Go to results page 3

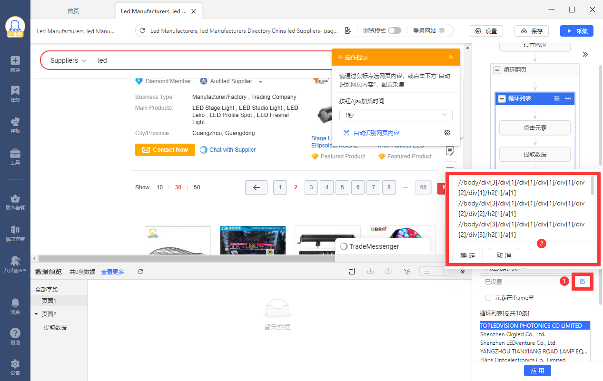[311, 187]
